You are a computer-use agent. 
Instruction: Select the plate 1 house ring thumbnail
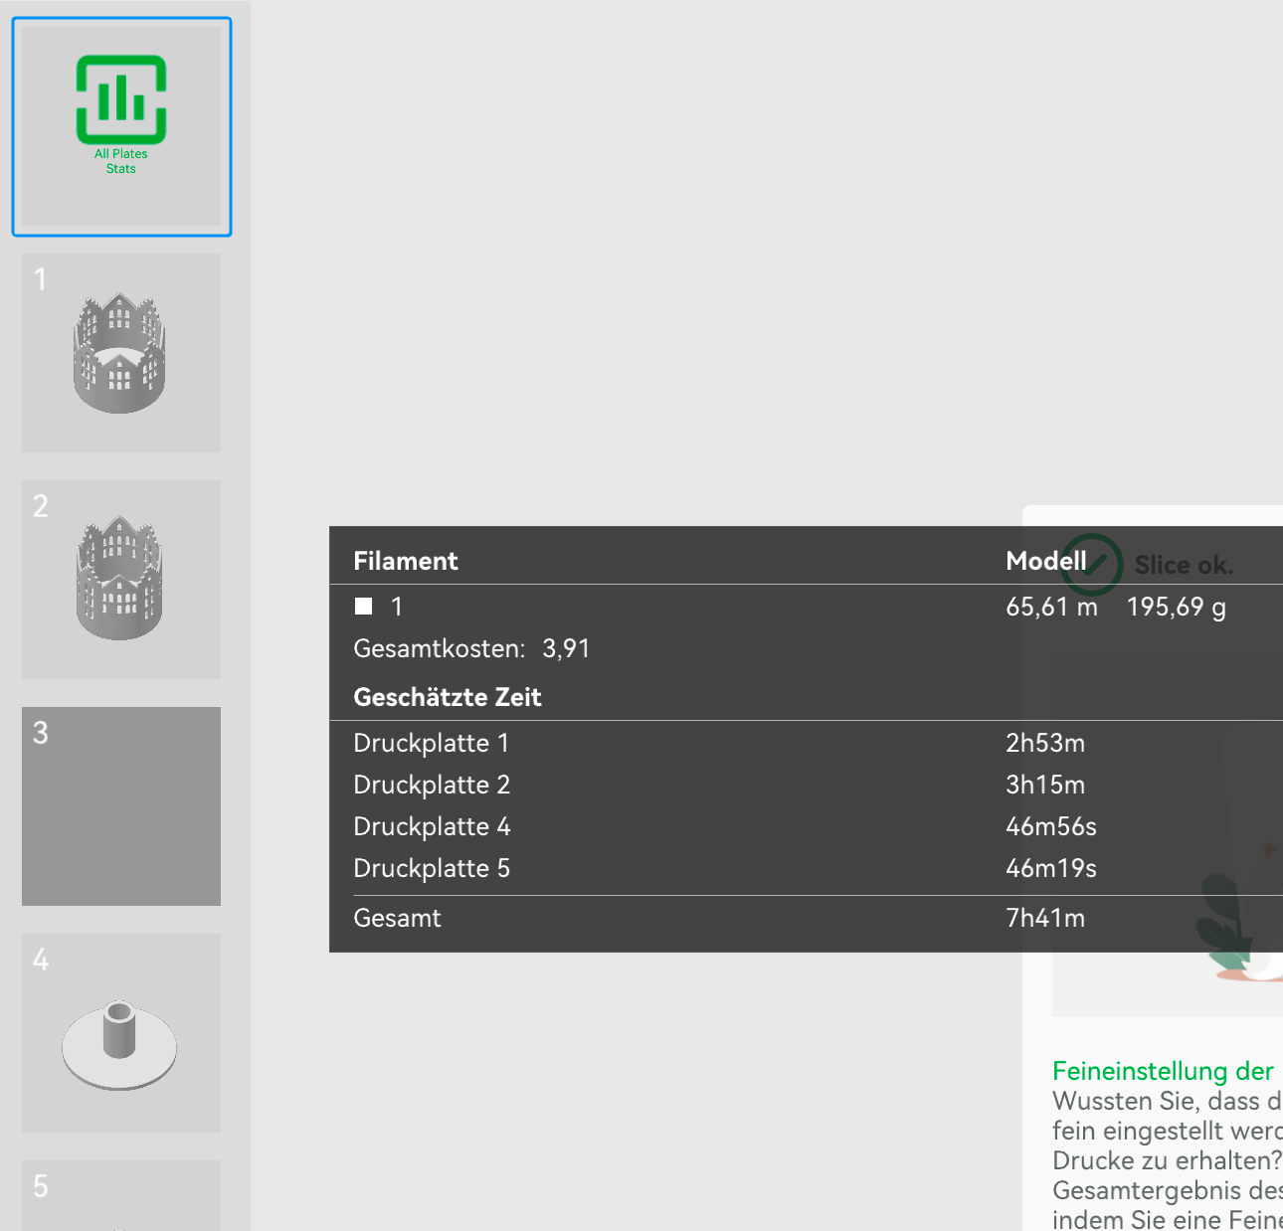point(121,353)
